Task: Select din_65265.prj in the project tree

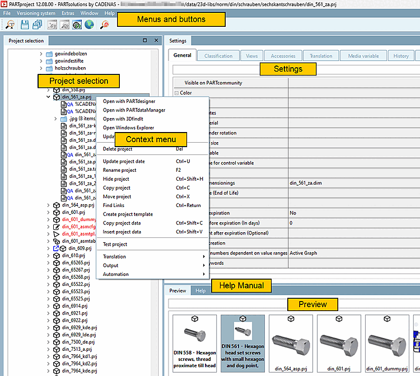Action: pyautogui.click(x=76, y=262)
